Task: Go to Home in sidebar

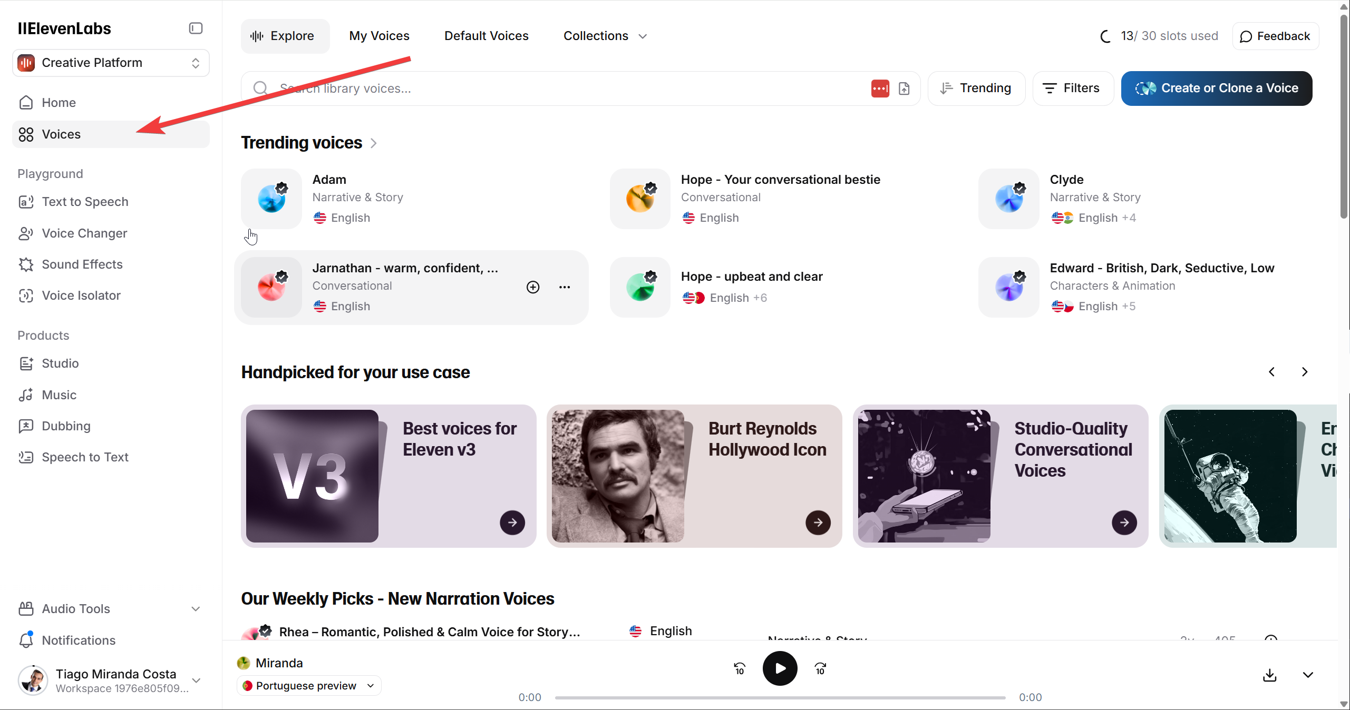Action: click(111, 103)
